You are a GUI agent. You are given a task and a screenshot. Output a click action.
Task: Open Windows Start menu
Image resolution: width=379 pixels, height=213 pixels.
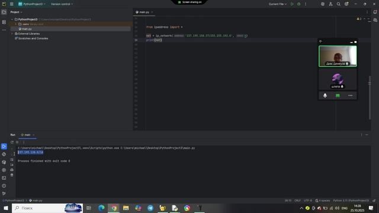point(6,208)
